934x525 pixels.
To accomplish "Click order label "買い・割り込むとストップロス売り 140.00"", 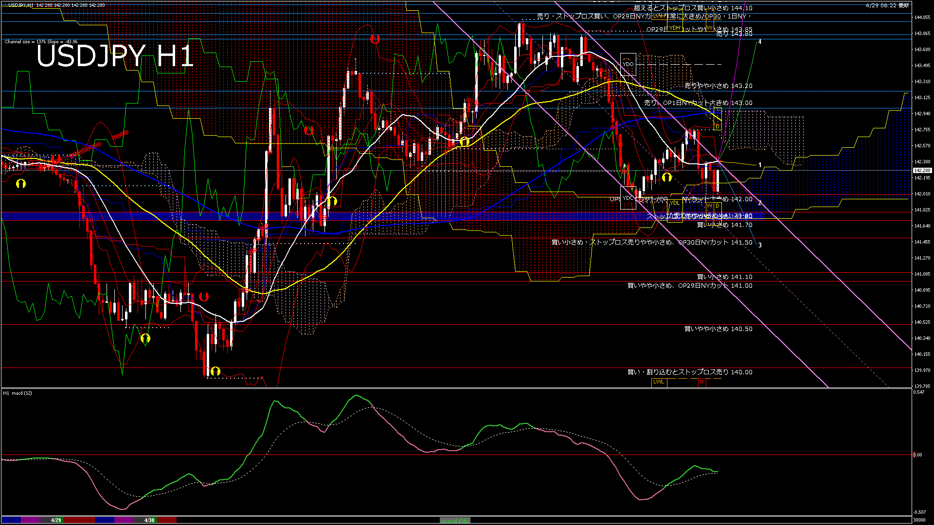I will [x=689, y=372].
